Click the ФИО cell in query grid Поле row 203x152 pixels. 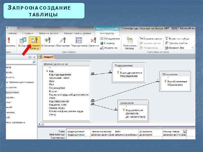pyautogui.click(x=127, y=131)
